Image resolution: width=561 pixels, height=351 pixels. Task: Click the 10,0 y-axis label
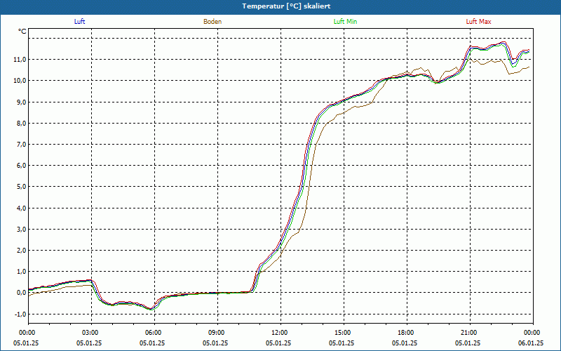(x=20, y=81)
